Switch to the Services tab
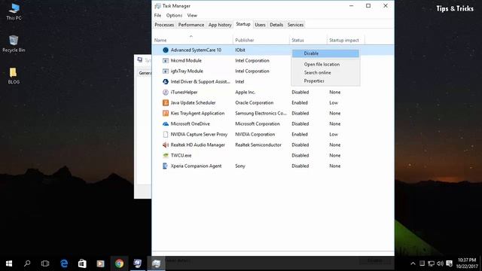This screenshot has height=271, width=482. click(295, 25)
